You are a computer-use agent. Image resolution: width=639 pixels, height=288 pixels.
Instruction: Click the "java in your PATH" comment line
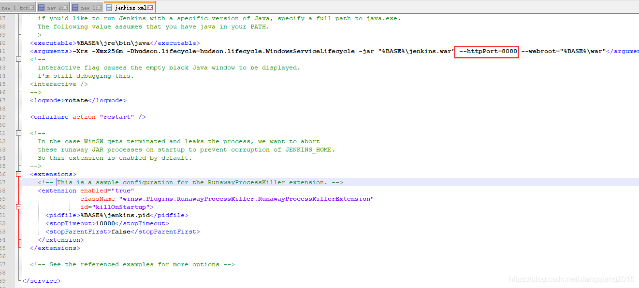[154, 27]
